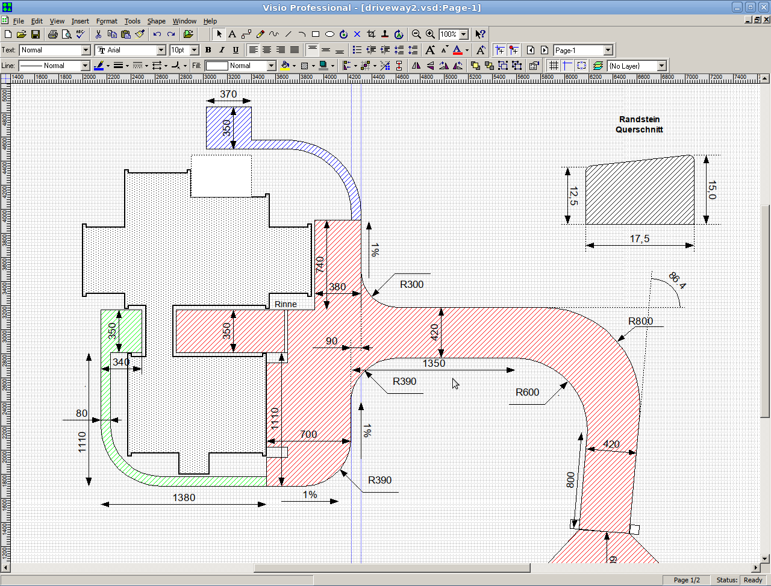Open the {No Layer} layer dropdown
Image resolution: width=771 pixels, height=586 pixels.
pyautogui.click(x=661, y=66)
